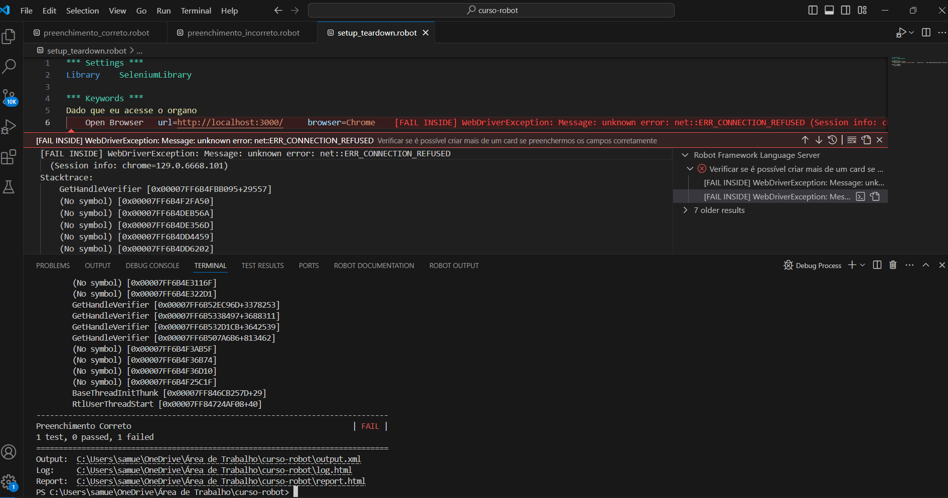
Task: Switch to the PROBLEMS panel tab
Action: [53, 266]
